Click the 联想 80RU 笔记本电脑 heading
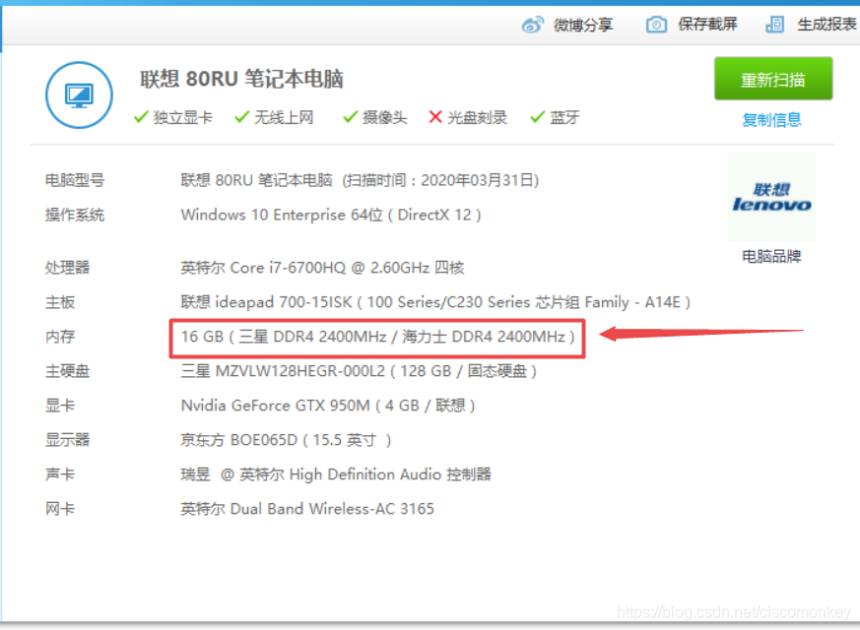Viewport: 860px width, 630px height. pos(241,79)
